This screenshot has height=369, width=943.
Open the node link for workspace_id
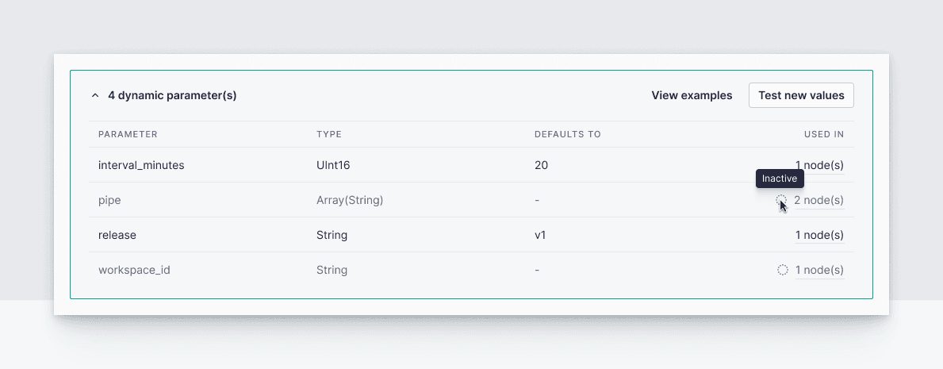point(819,270)
